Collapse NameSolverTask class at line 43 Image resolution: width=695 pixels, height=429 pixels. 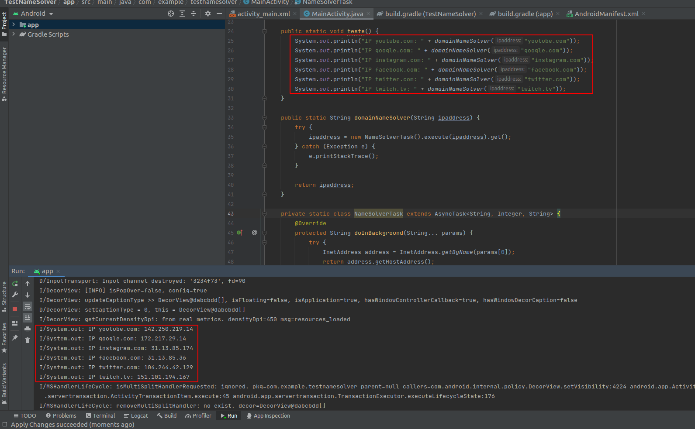click(264, 214)
